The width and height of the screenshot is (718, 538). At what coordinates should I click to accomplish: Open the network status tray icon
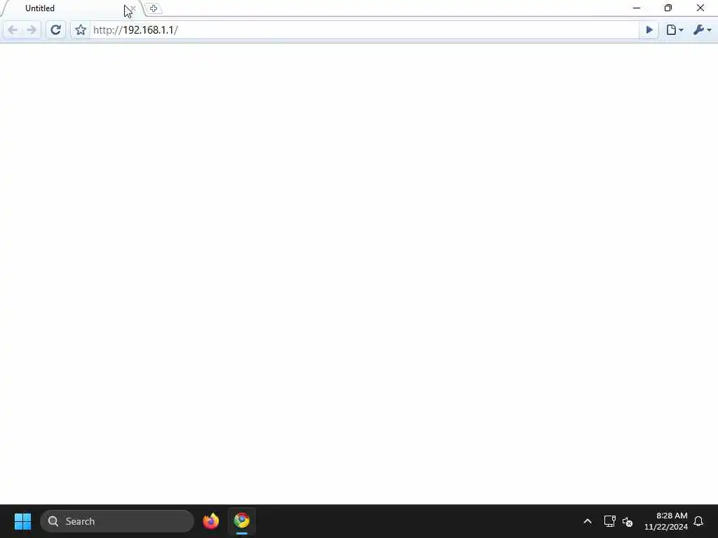(x=609, y=521)
